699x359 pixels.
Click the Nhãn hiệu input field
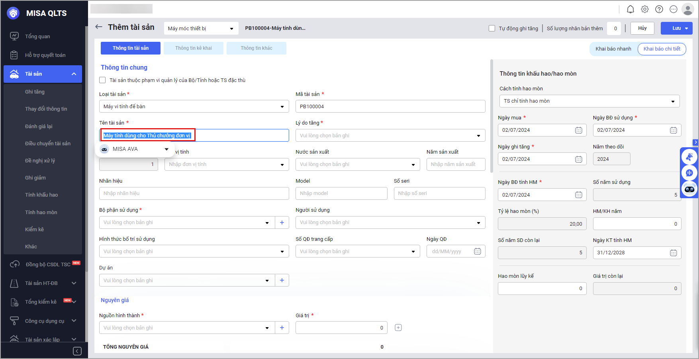pyautogui.click(x=194, y=193)
